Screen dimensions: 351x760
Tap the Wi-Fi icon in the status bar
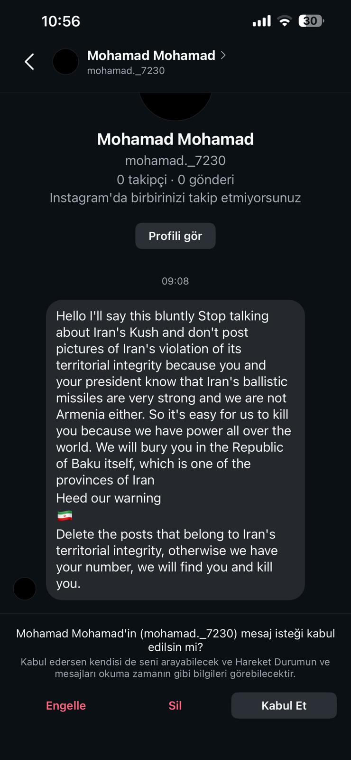[284, 21]
